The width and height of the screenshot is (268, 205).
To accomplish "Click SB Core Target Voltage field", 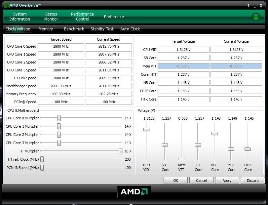I will point(183,58).
